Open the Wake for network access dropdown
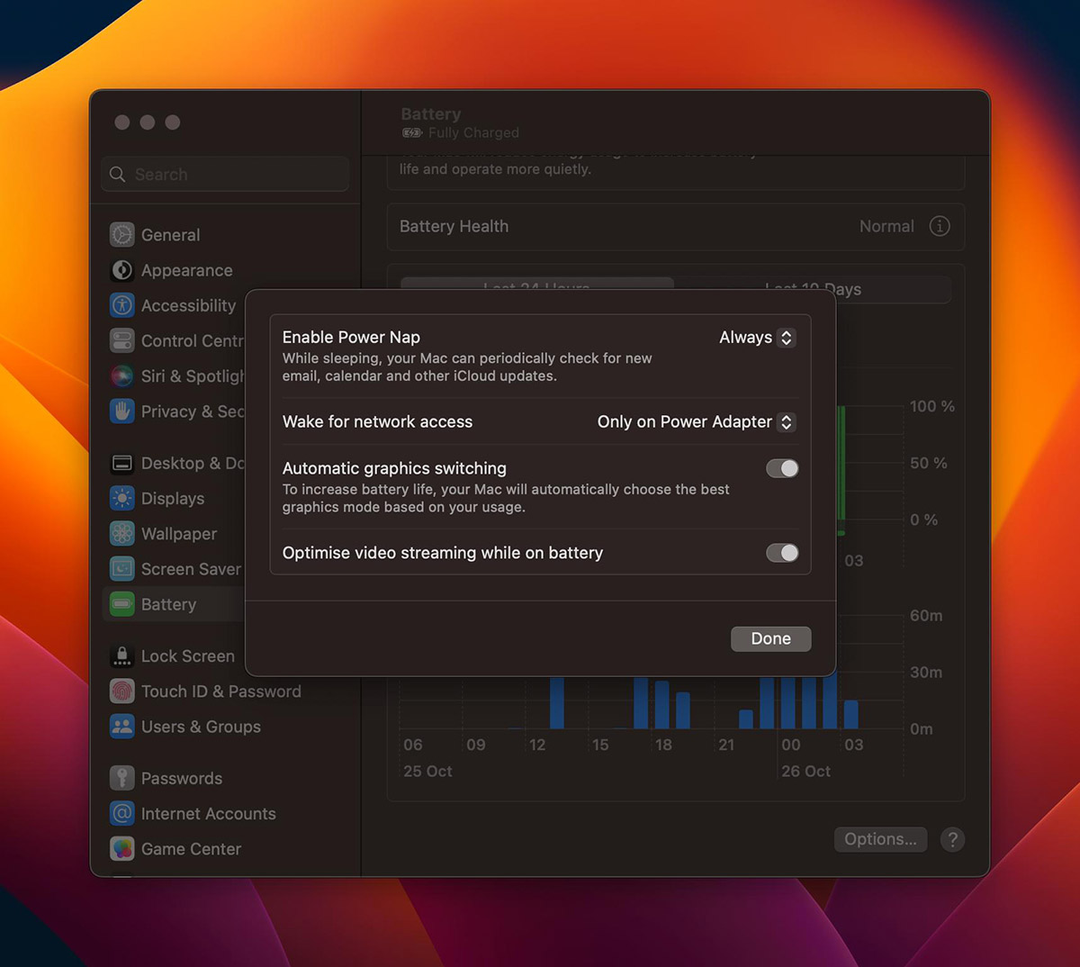Screen dimensions: 1080x967 click(696, 422)
